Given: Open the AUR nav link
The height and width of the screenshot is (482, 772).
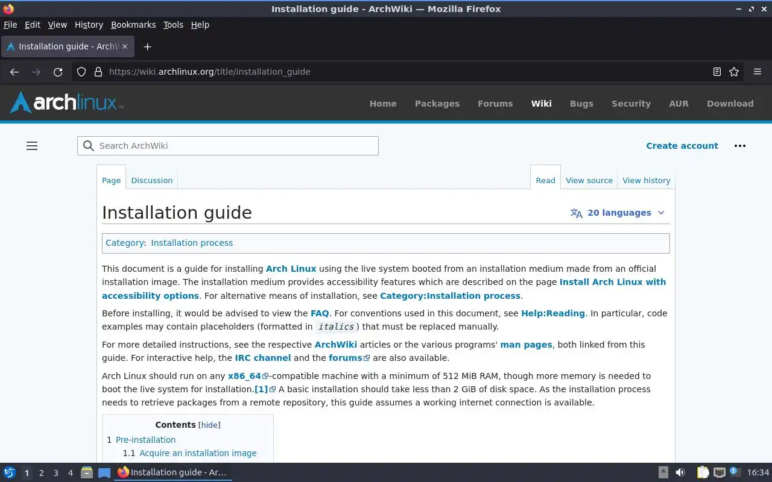Looking at the screenshot, I should (x=679, y=104).
